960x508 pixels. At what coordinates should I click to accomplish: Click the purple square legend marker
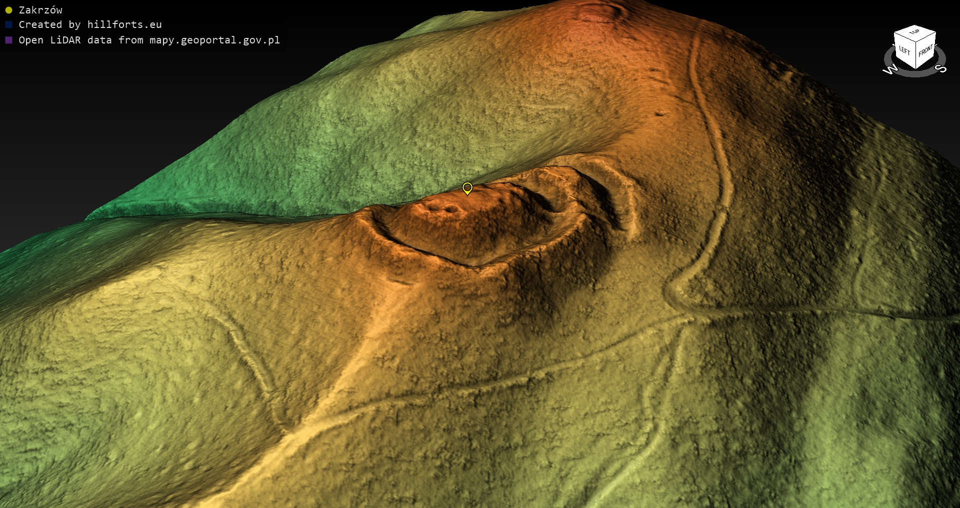coord(8,40)
